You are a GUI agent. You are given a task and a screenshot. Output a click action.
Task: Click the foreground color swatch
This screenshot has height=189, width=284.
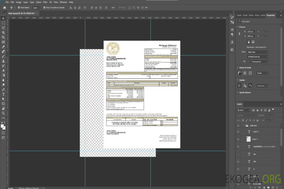(3, 126)
